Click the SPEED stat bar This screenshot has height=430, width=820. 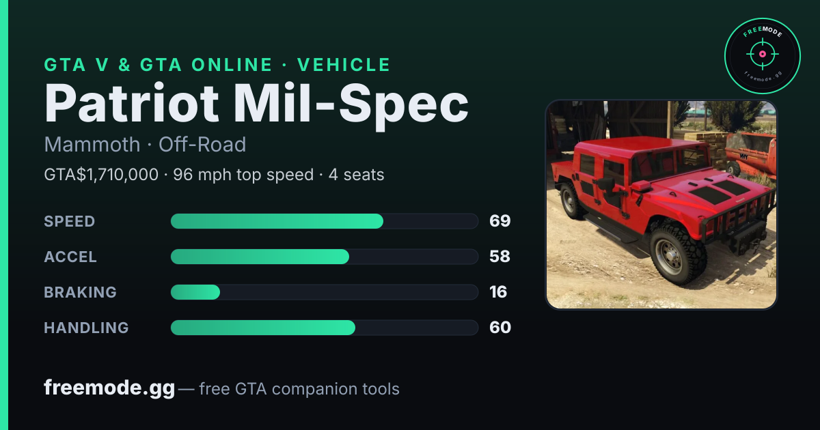pos(324,221)
